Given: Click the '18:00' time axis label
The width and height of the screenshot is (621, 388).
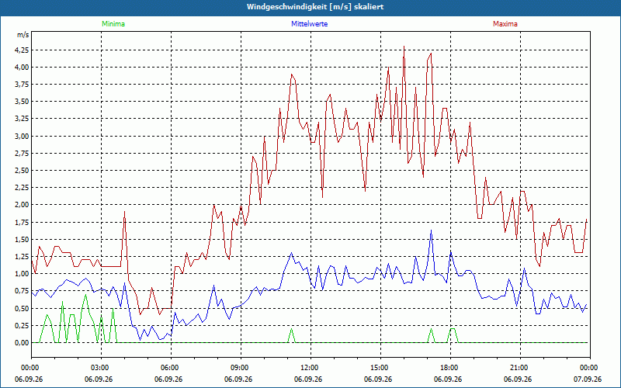Looking at the screenshot, I should pos(448,368).
